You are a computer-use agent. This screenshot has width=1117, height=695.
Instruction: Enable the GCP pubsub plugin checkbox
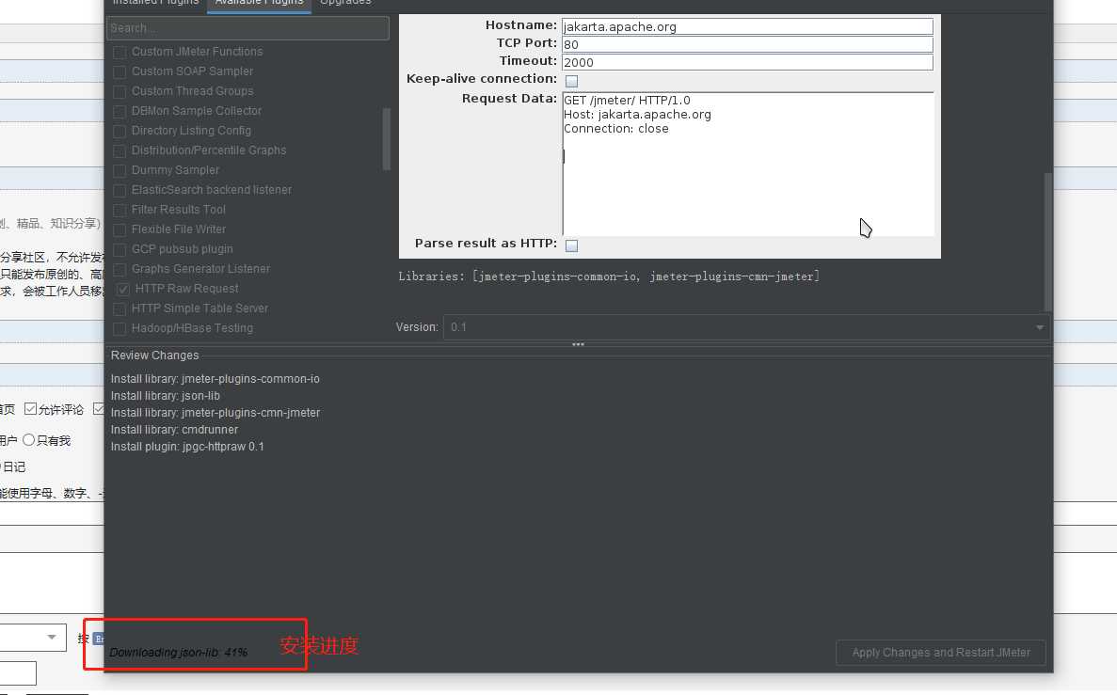pos(120,250)
